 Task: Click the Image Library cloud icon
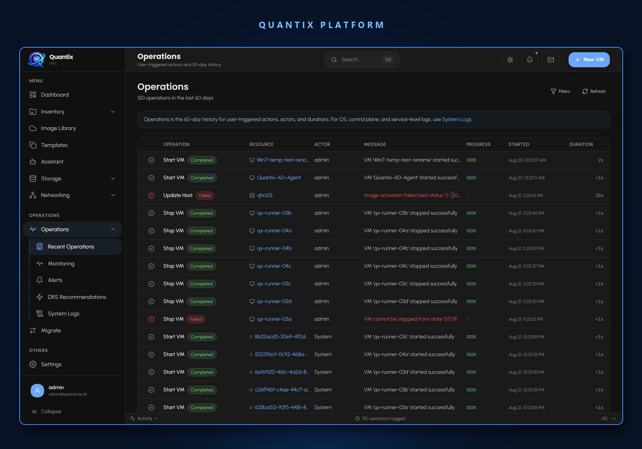point(33,128)
